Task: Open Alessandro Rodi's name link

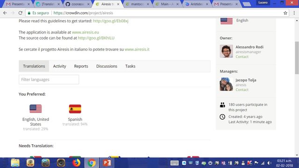Action: click(x=249, y=47)
